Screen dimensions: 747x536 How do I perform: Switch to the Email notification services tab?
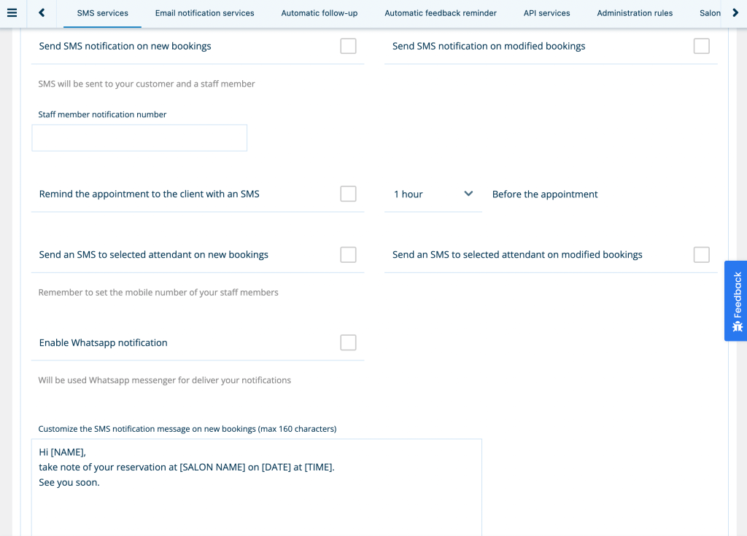pos(204,13)
